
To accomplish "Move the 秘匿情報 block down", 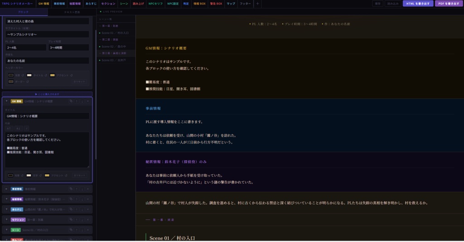I will (82, 199).
